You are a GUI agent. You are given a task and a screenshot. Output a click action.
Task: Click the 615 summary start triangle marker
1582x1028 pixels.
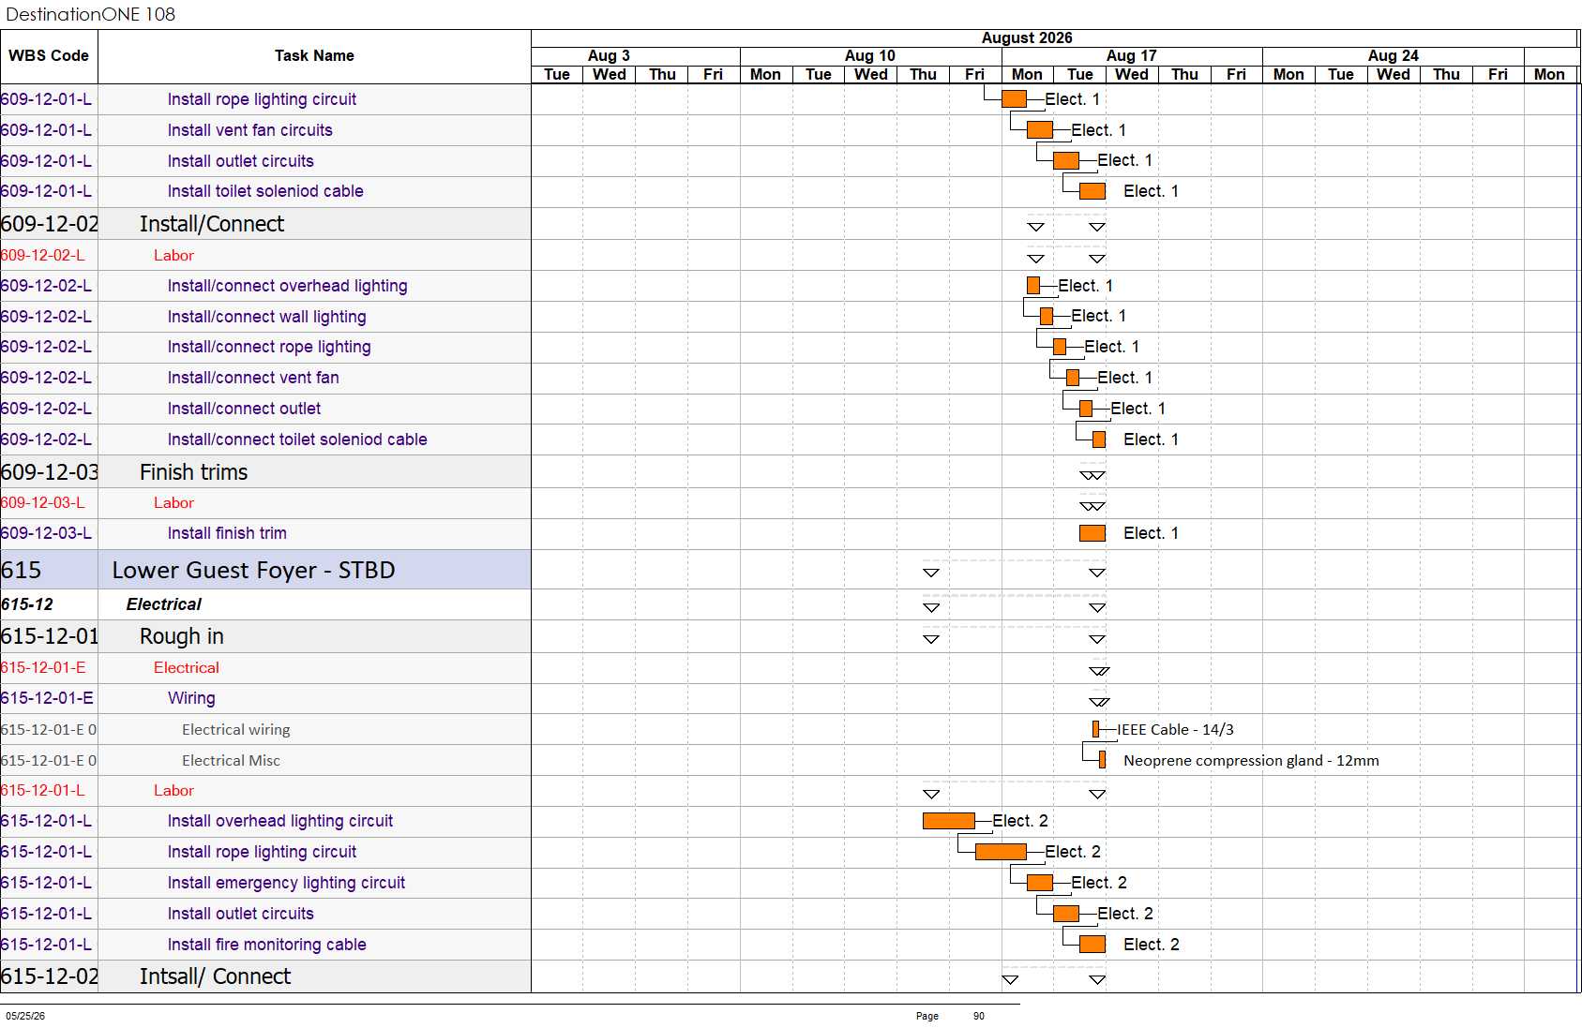coord(931,573)
